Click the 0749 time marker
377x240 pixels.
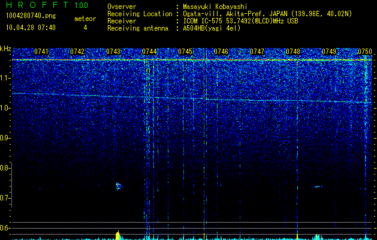pyautogui.click(x=329, y=52)
